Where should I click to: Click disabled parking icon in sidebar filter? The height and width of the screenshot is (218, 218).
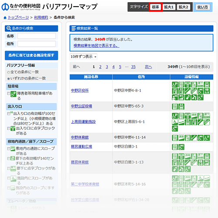point(14,94)
